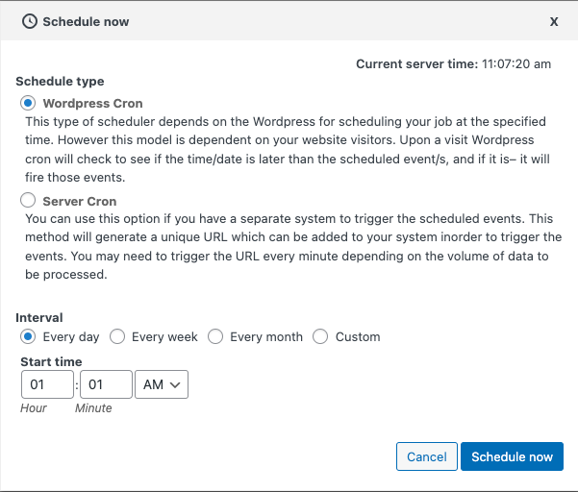The height and width of the screenshot is (492, 578).
Task: Click the Every week label text
Action: (x=164, y=337)
